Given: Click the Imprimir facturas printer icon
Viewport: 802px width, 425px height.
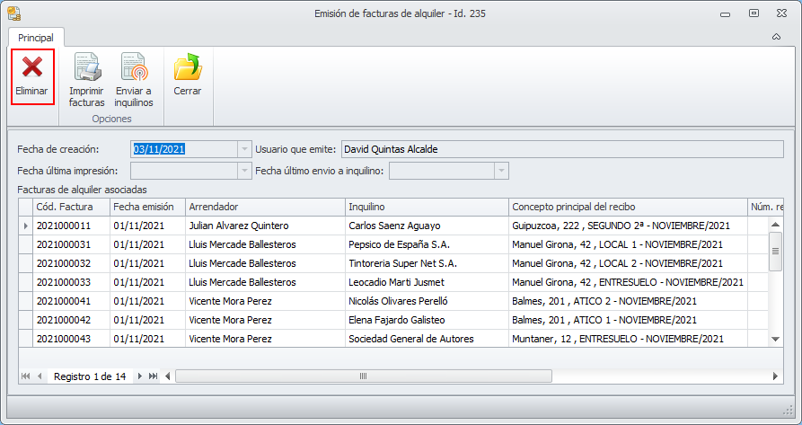Looking at the screenshot, I should pos(87,68).
